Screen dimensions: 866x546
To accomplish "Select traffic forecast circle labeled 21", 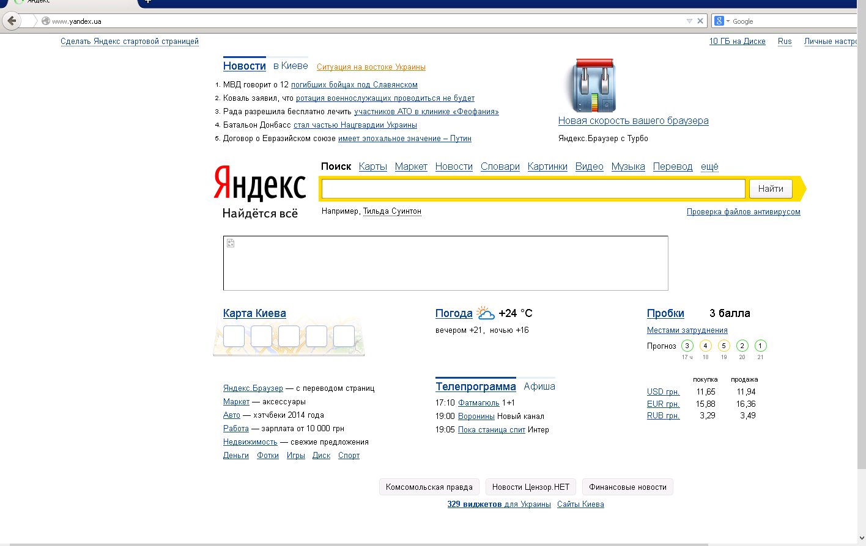I will coord(760,346).
